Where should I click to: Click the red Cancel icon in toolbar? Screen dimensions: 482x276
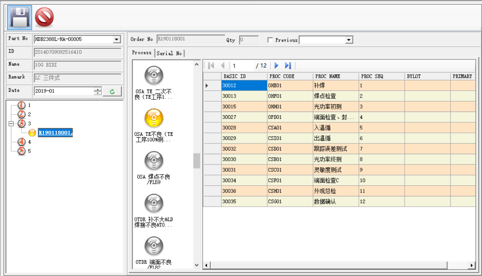[x=44, y=17]
